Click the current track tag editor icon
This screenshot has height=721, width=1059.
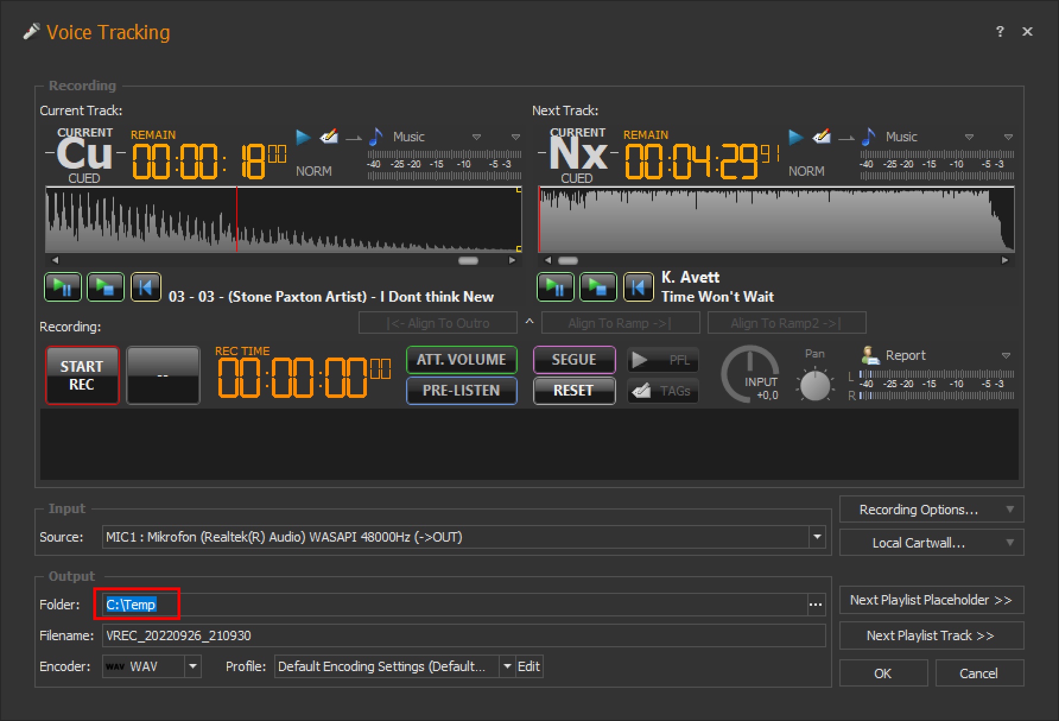click(x=329, y=137)
